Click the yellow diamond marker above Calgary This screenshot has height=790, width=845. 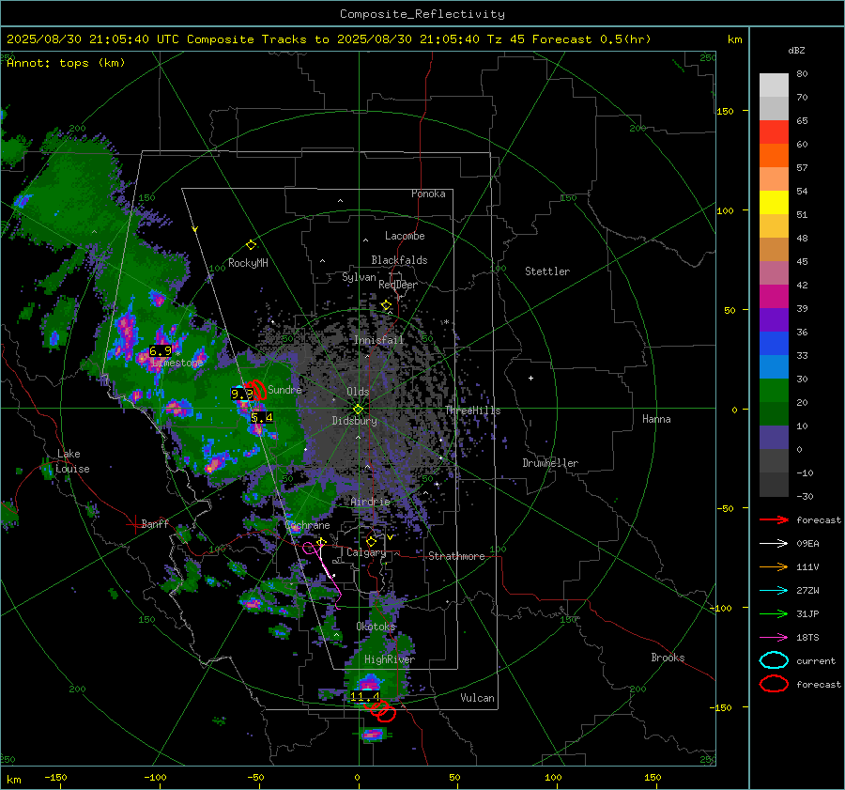pyautogui.click(x=371, y=541)
